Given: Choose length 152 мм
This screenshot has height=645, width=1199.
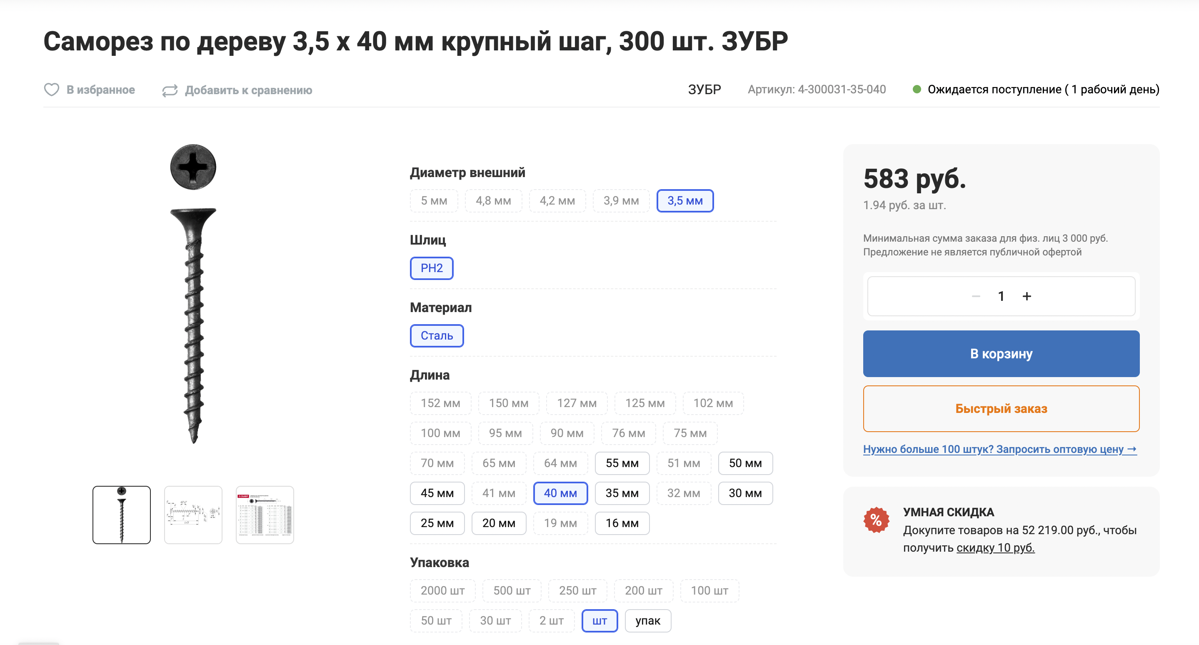Looking at the screenshot, I should tap(440, 403).
